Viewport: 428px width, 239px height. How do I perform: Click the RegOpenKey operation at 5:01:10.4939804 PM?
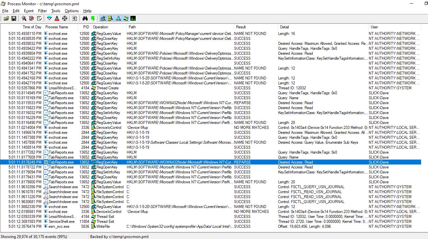[107, 53]
